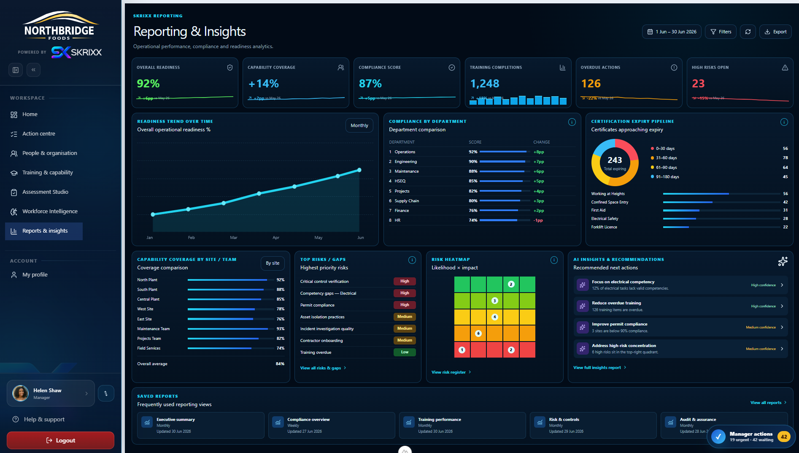
Task: Click the Compliance Score check-circle icon
Action: pyautogui.click(x=452, y=68)
